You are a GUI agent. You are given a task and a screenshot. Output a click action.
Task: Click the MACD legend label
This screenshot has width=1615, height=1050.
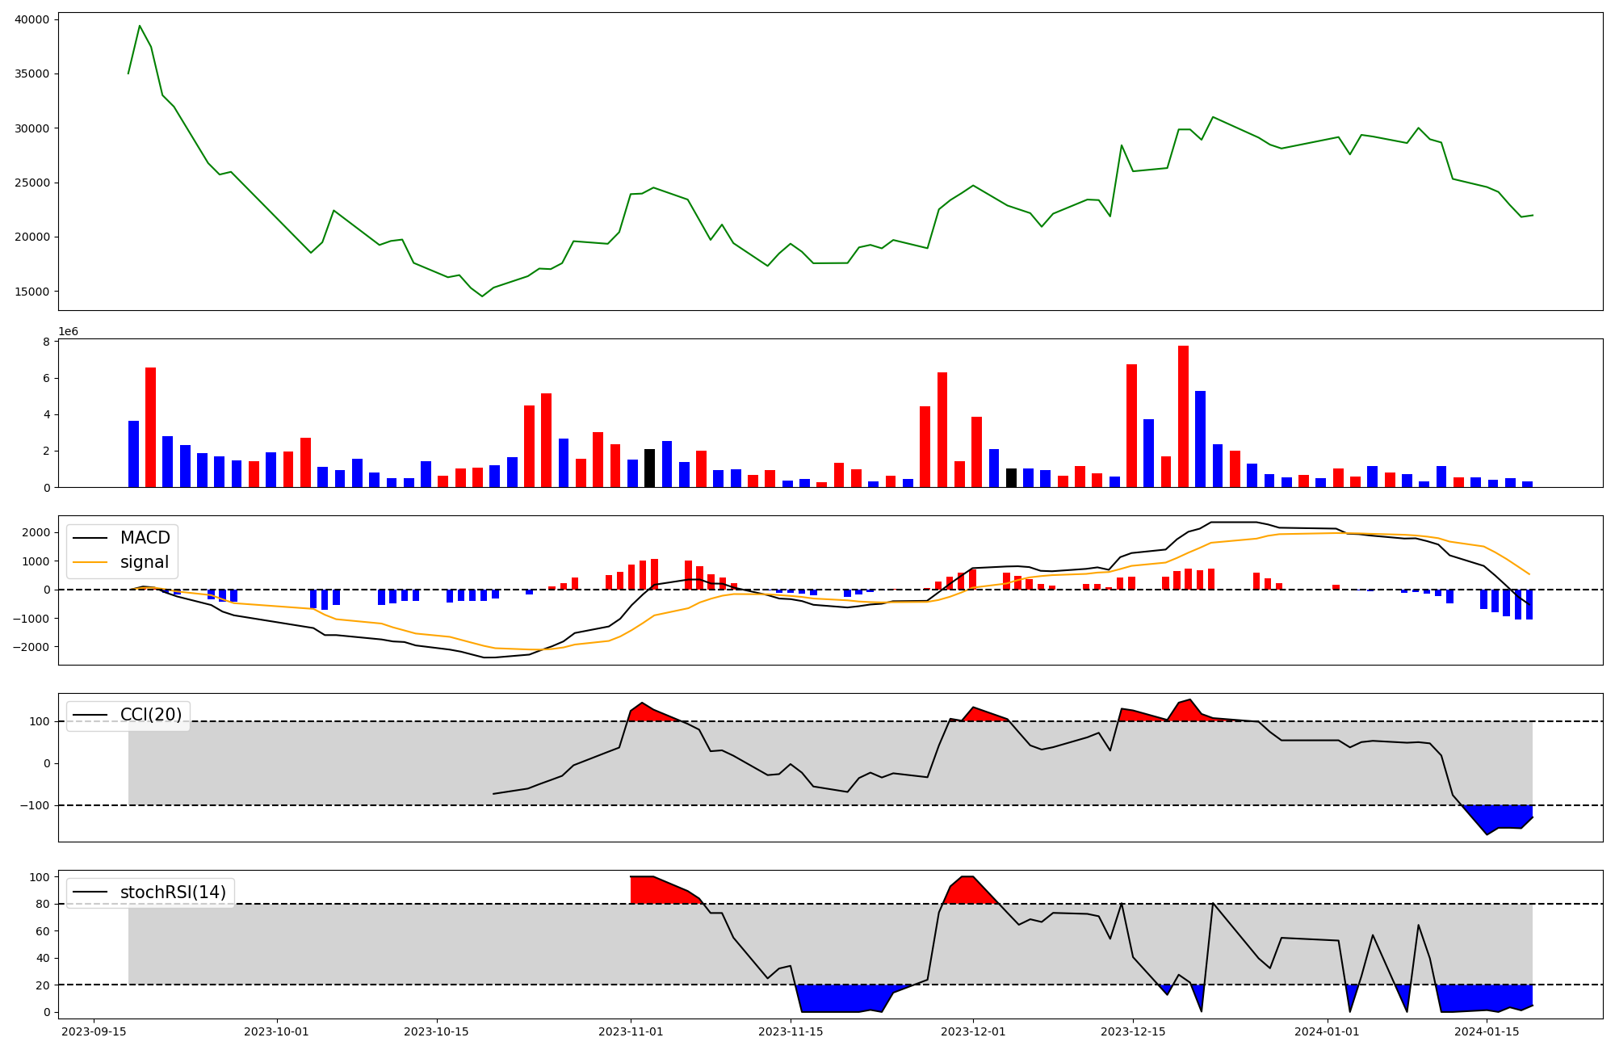[x=145, y=538]
